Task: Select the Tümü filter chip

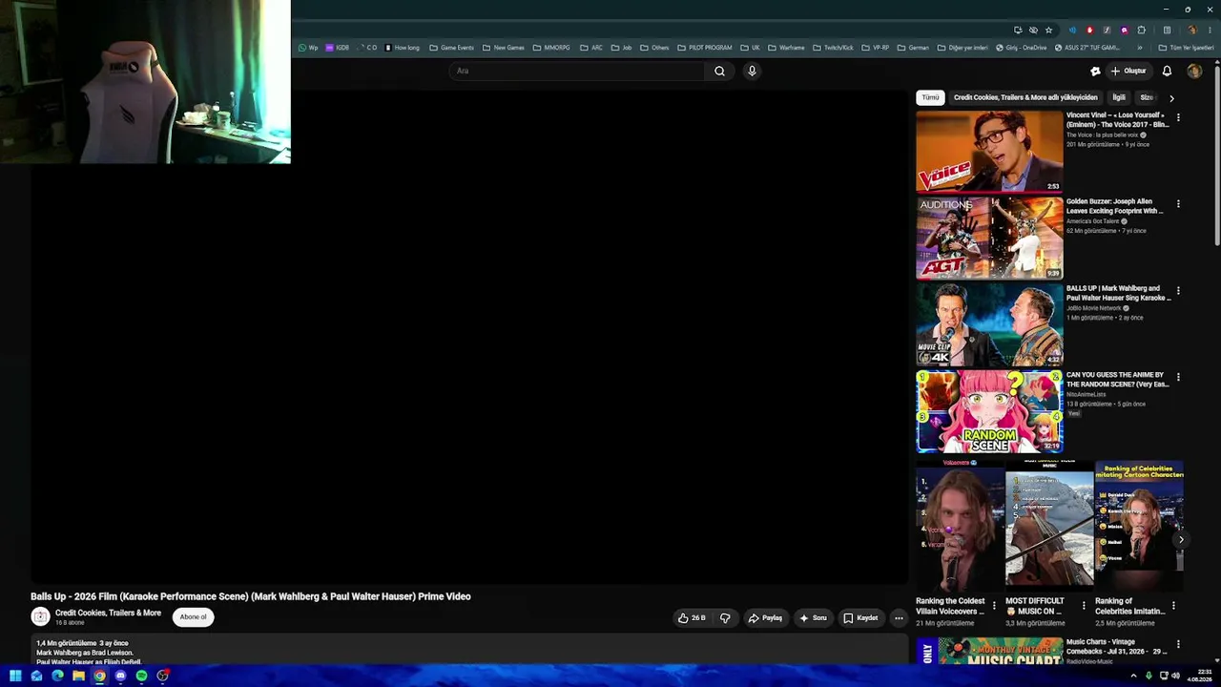Action: 930,97
